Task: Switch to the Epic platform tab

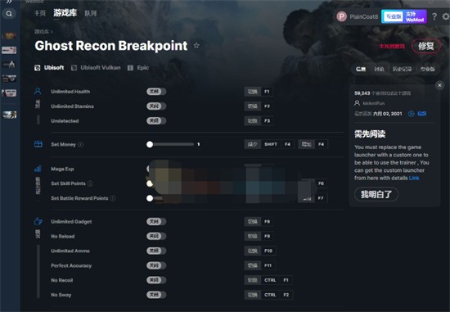Action: coord(138,68)
